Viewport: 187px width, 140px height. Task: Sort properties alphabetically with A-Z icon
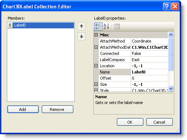(106, 27)
